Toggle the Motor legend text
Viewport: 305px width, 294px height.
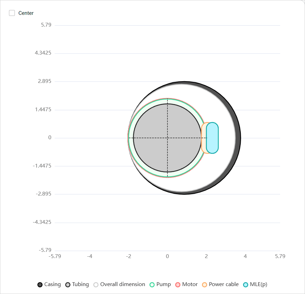pyautogui.click(x=190, y=284)
